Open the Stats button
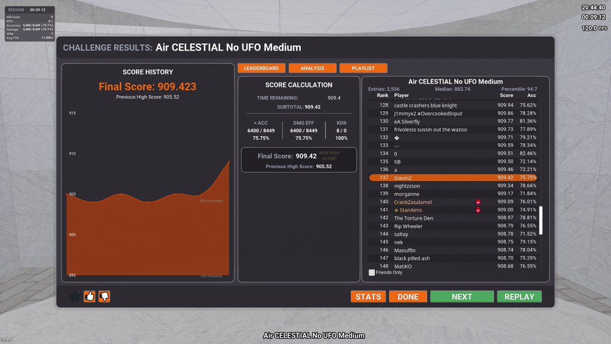The image size is (611, 344). coord(368,297)
